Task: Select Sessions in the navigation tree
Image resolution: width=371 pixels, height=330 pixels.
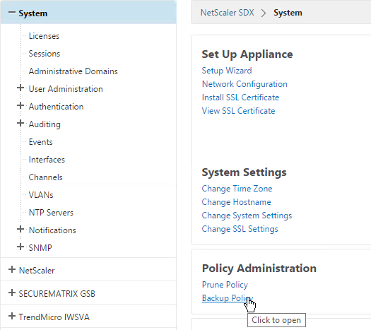Action: pyautogui.click(x=45, y=54)
